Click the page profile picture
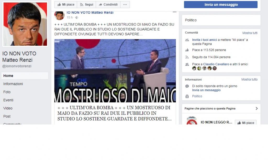Viewport: 268px width, 160px height. tap(25, 24)
